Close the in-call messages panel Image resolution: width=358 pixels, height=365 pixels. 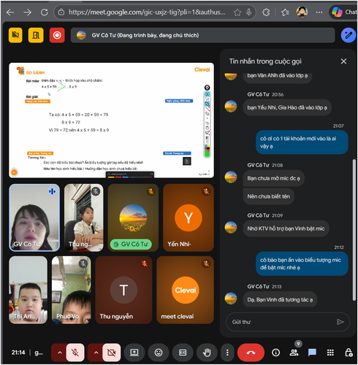click(343, 61)
